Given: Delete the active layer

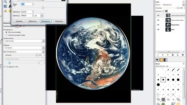Looking at the screenshot, I should [x=183, y=55].
